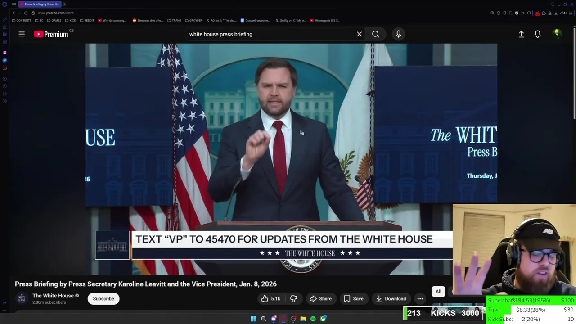Viewport: 576px width, 324px height.
Task: Run the search with the magnifier button
Action: [x=375, y=34]
